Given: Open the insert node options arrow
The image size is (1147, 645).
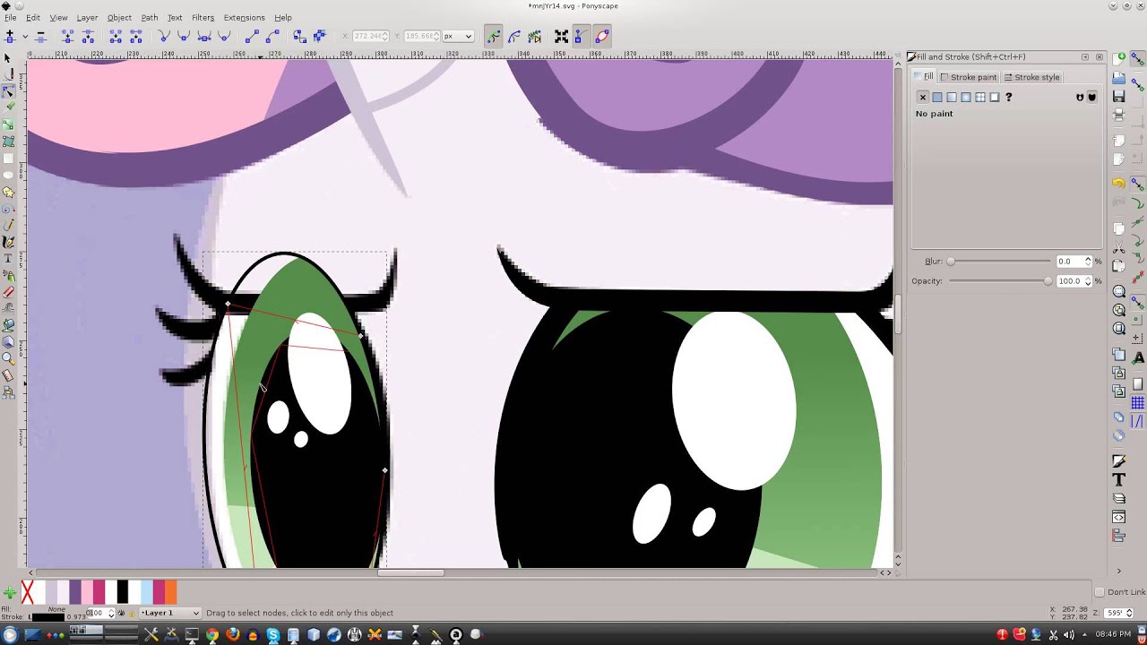Looking at the screenshot, I should pyautogui.click(x=25, y=37).
